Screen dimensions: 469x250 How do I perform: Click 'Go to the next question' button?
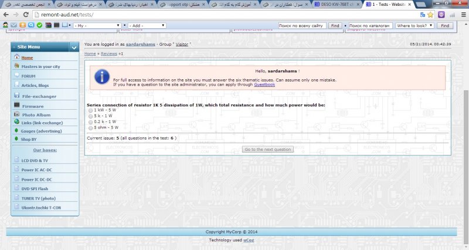[x=268, y=149]
